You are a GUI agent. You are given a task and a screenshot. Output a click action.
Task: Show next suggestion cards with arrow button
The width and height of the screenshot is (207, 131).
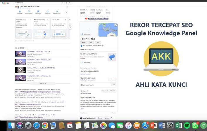pos(70,28)
